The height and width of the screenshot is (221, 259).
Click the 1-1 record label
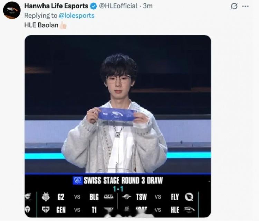118,189
